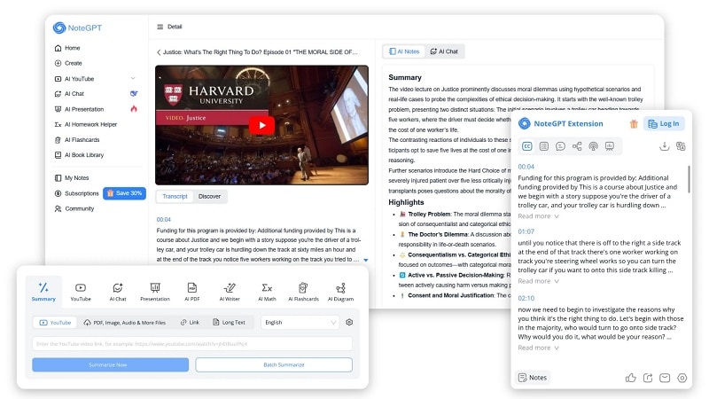The width and height of the screenshot is (709, 399).
Task: Expand the AI YouTube sidebar chevron
Action: pos(133,78)
